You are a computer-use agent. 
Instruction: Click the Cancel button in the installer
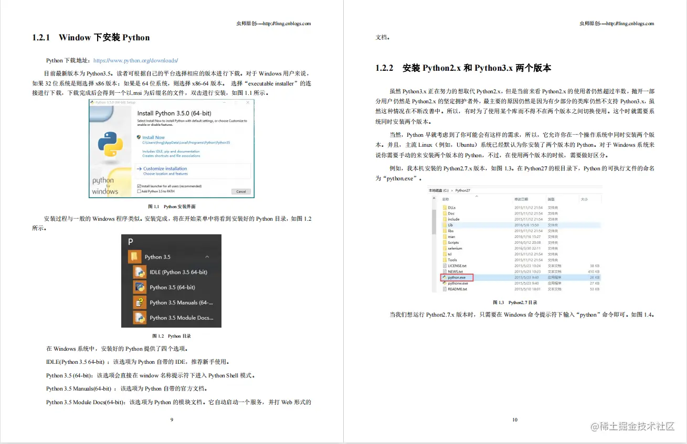[241, 192]
